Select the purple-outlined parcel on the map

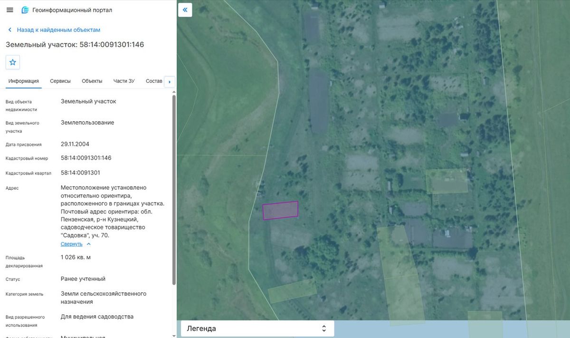[x=280, y=210]
